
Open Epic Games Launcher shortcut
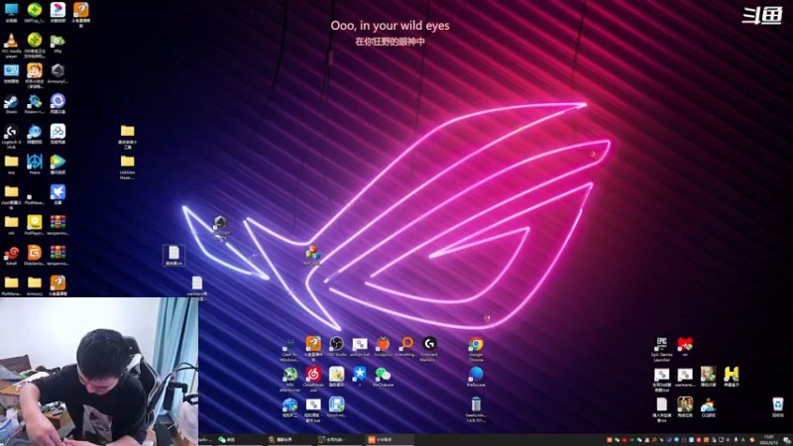(661, 349)
